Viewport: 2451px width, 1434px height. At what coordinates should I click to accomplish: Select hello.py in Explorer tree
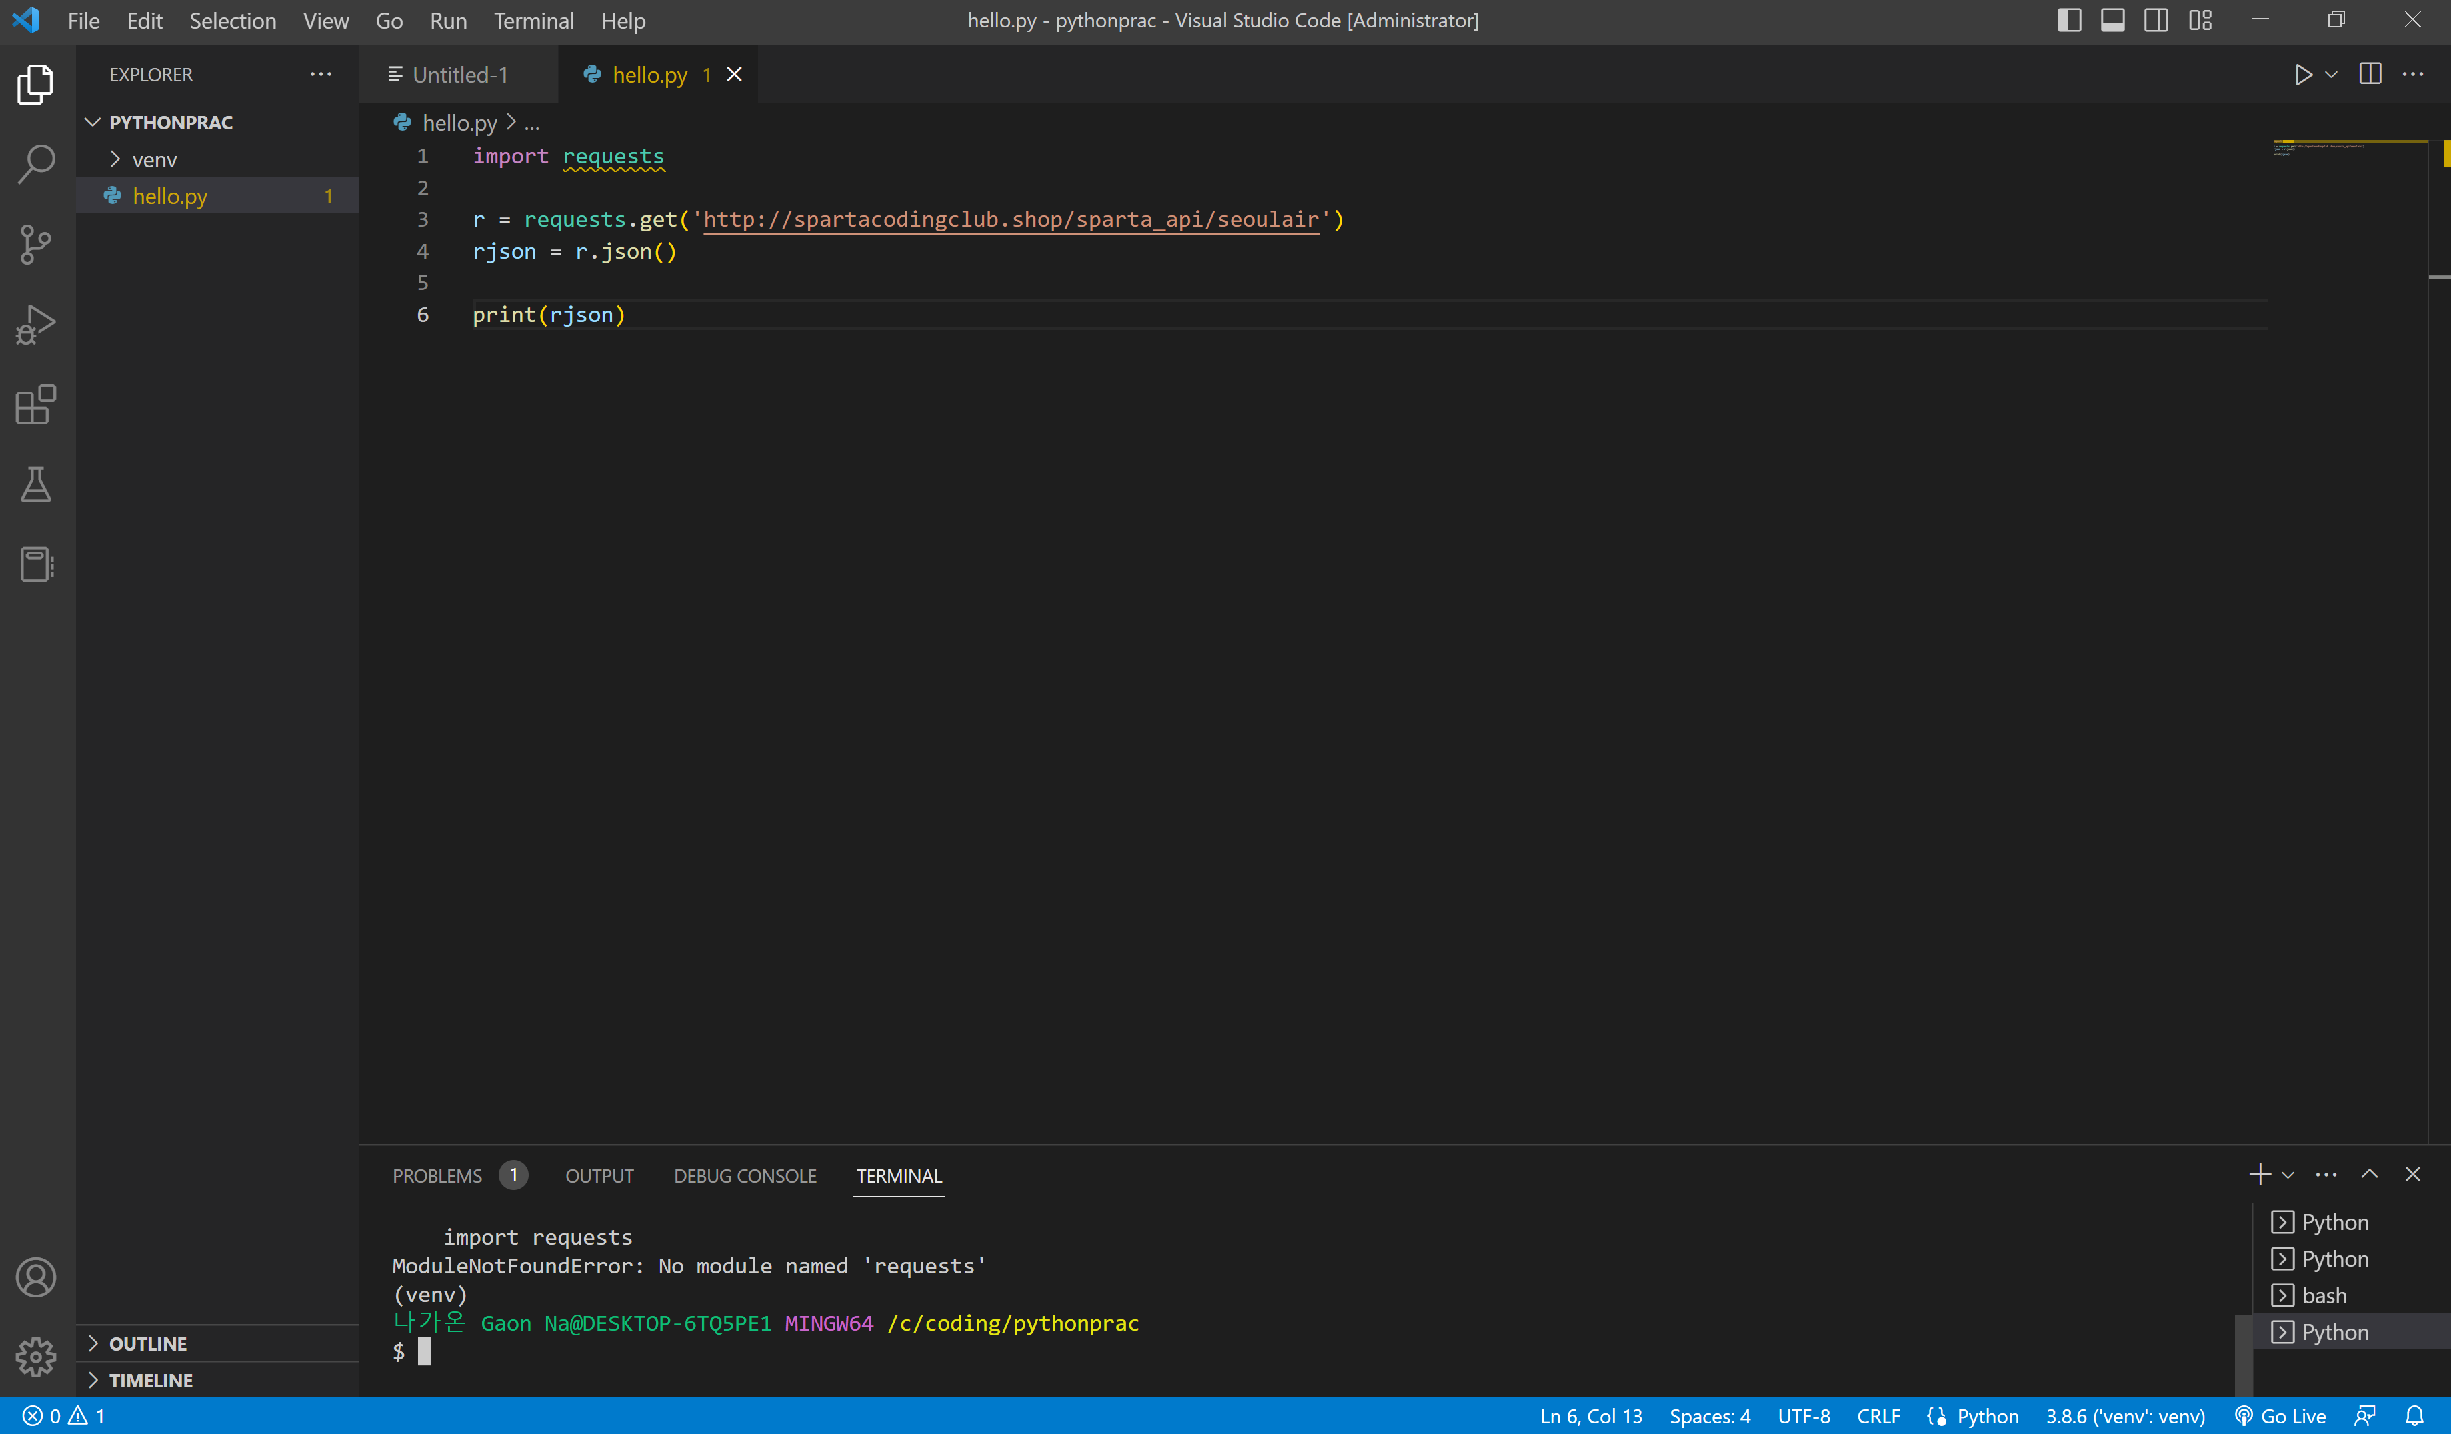click(x=218, y=197)
